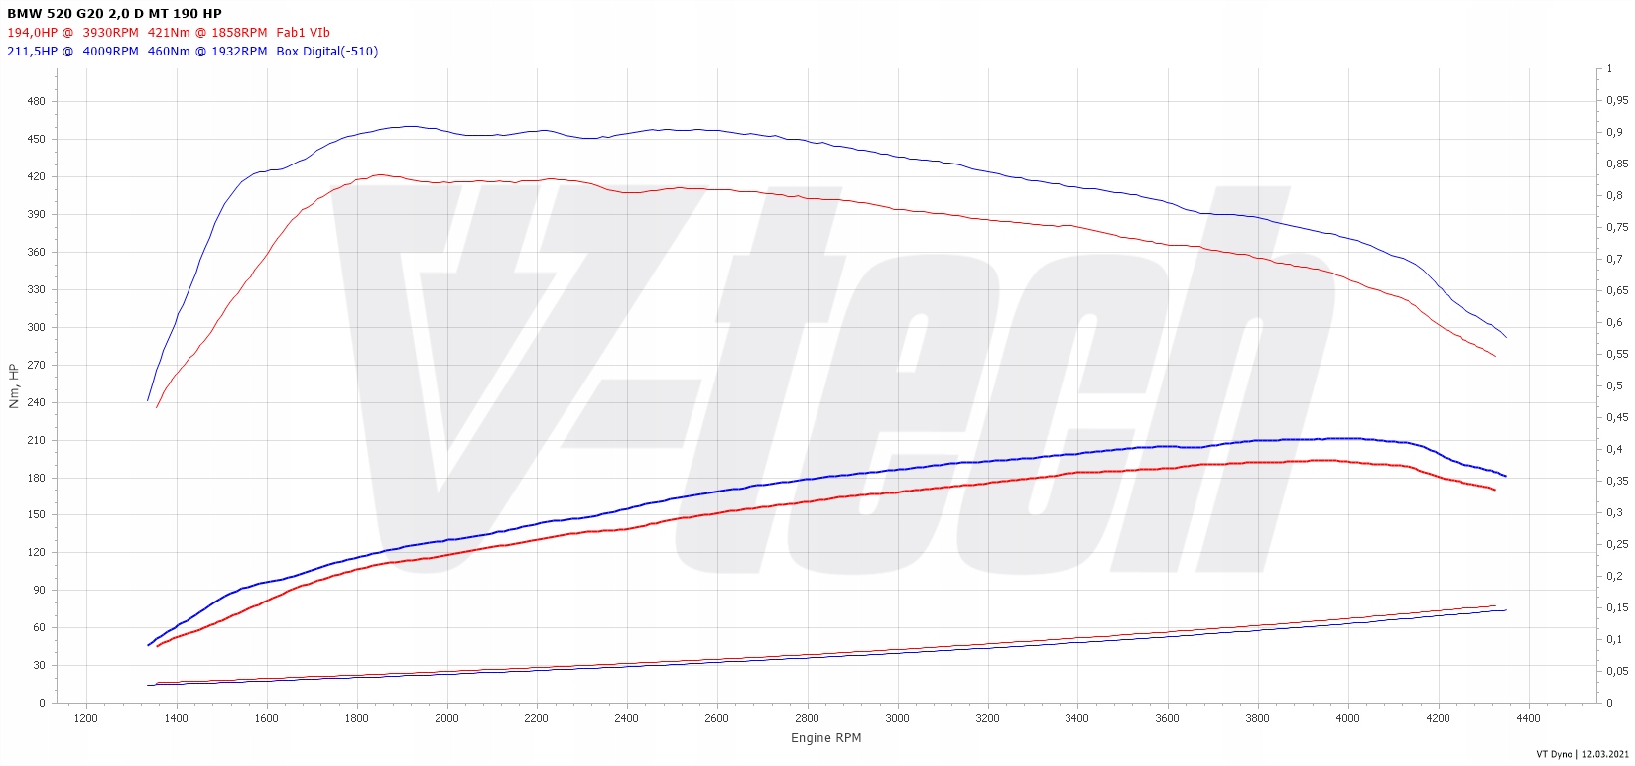
Task: Click the "2400" RPM axis label
Action: [627, 718]
